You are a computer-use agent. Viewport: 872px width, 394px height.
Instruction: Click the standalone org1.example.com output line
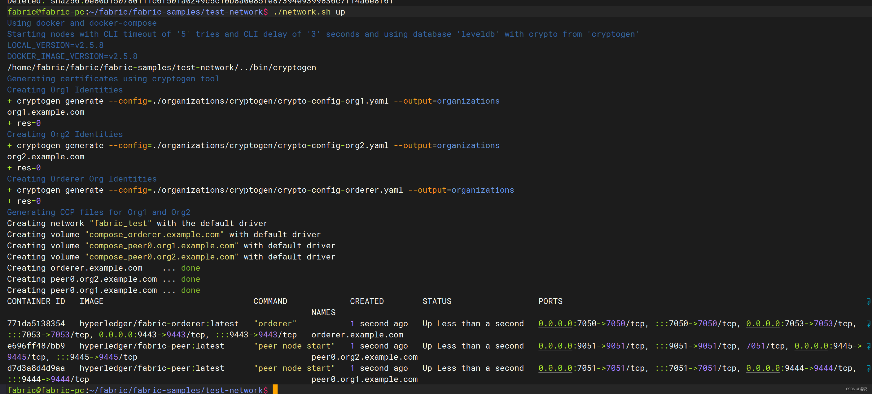46,112
